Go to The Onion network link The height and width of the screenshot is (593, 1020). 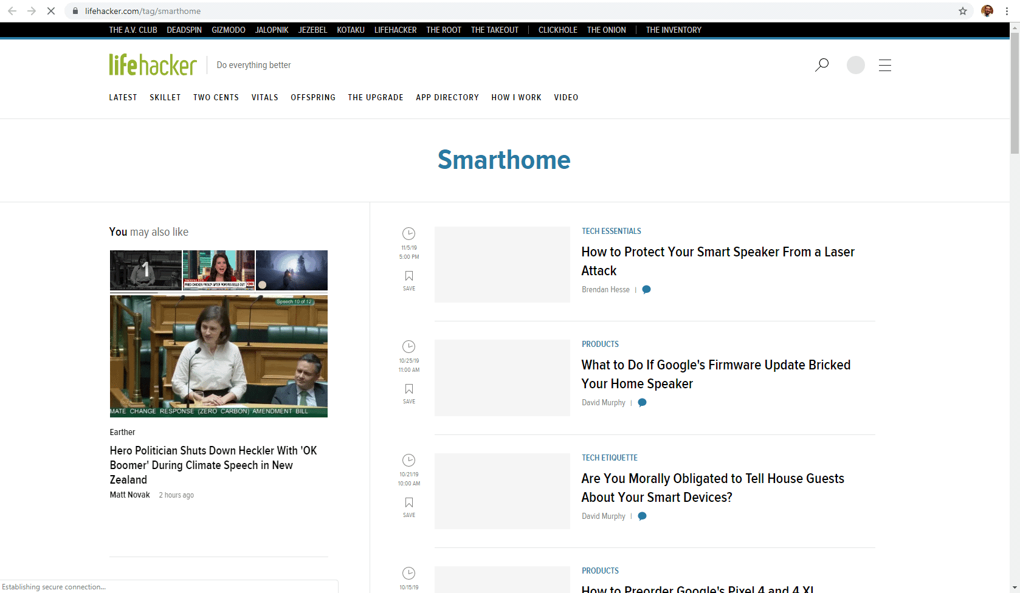[607, 30]
